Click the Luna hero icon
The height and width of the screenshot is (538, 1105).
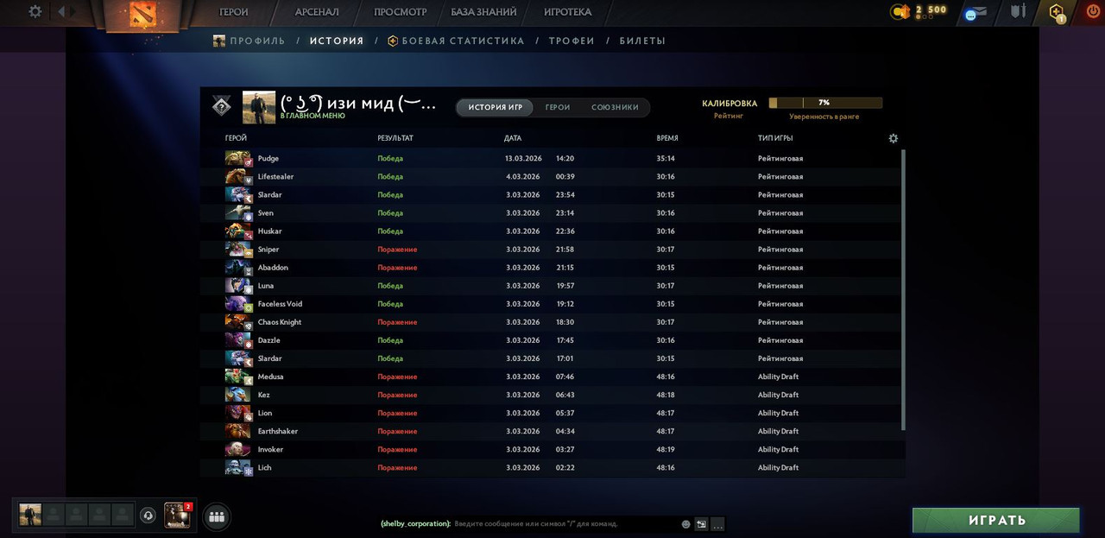point(238,285)
